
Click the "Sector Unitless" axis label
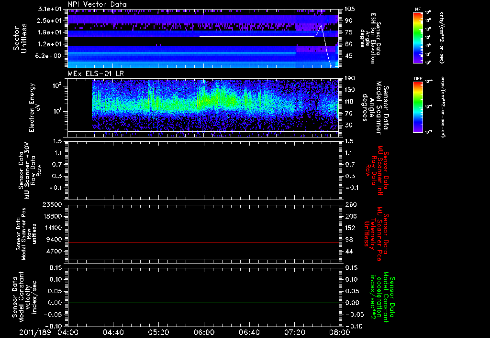coord(20,38)
